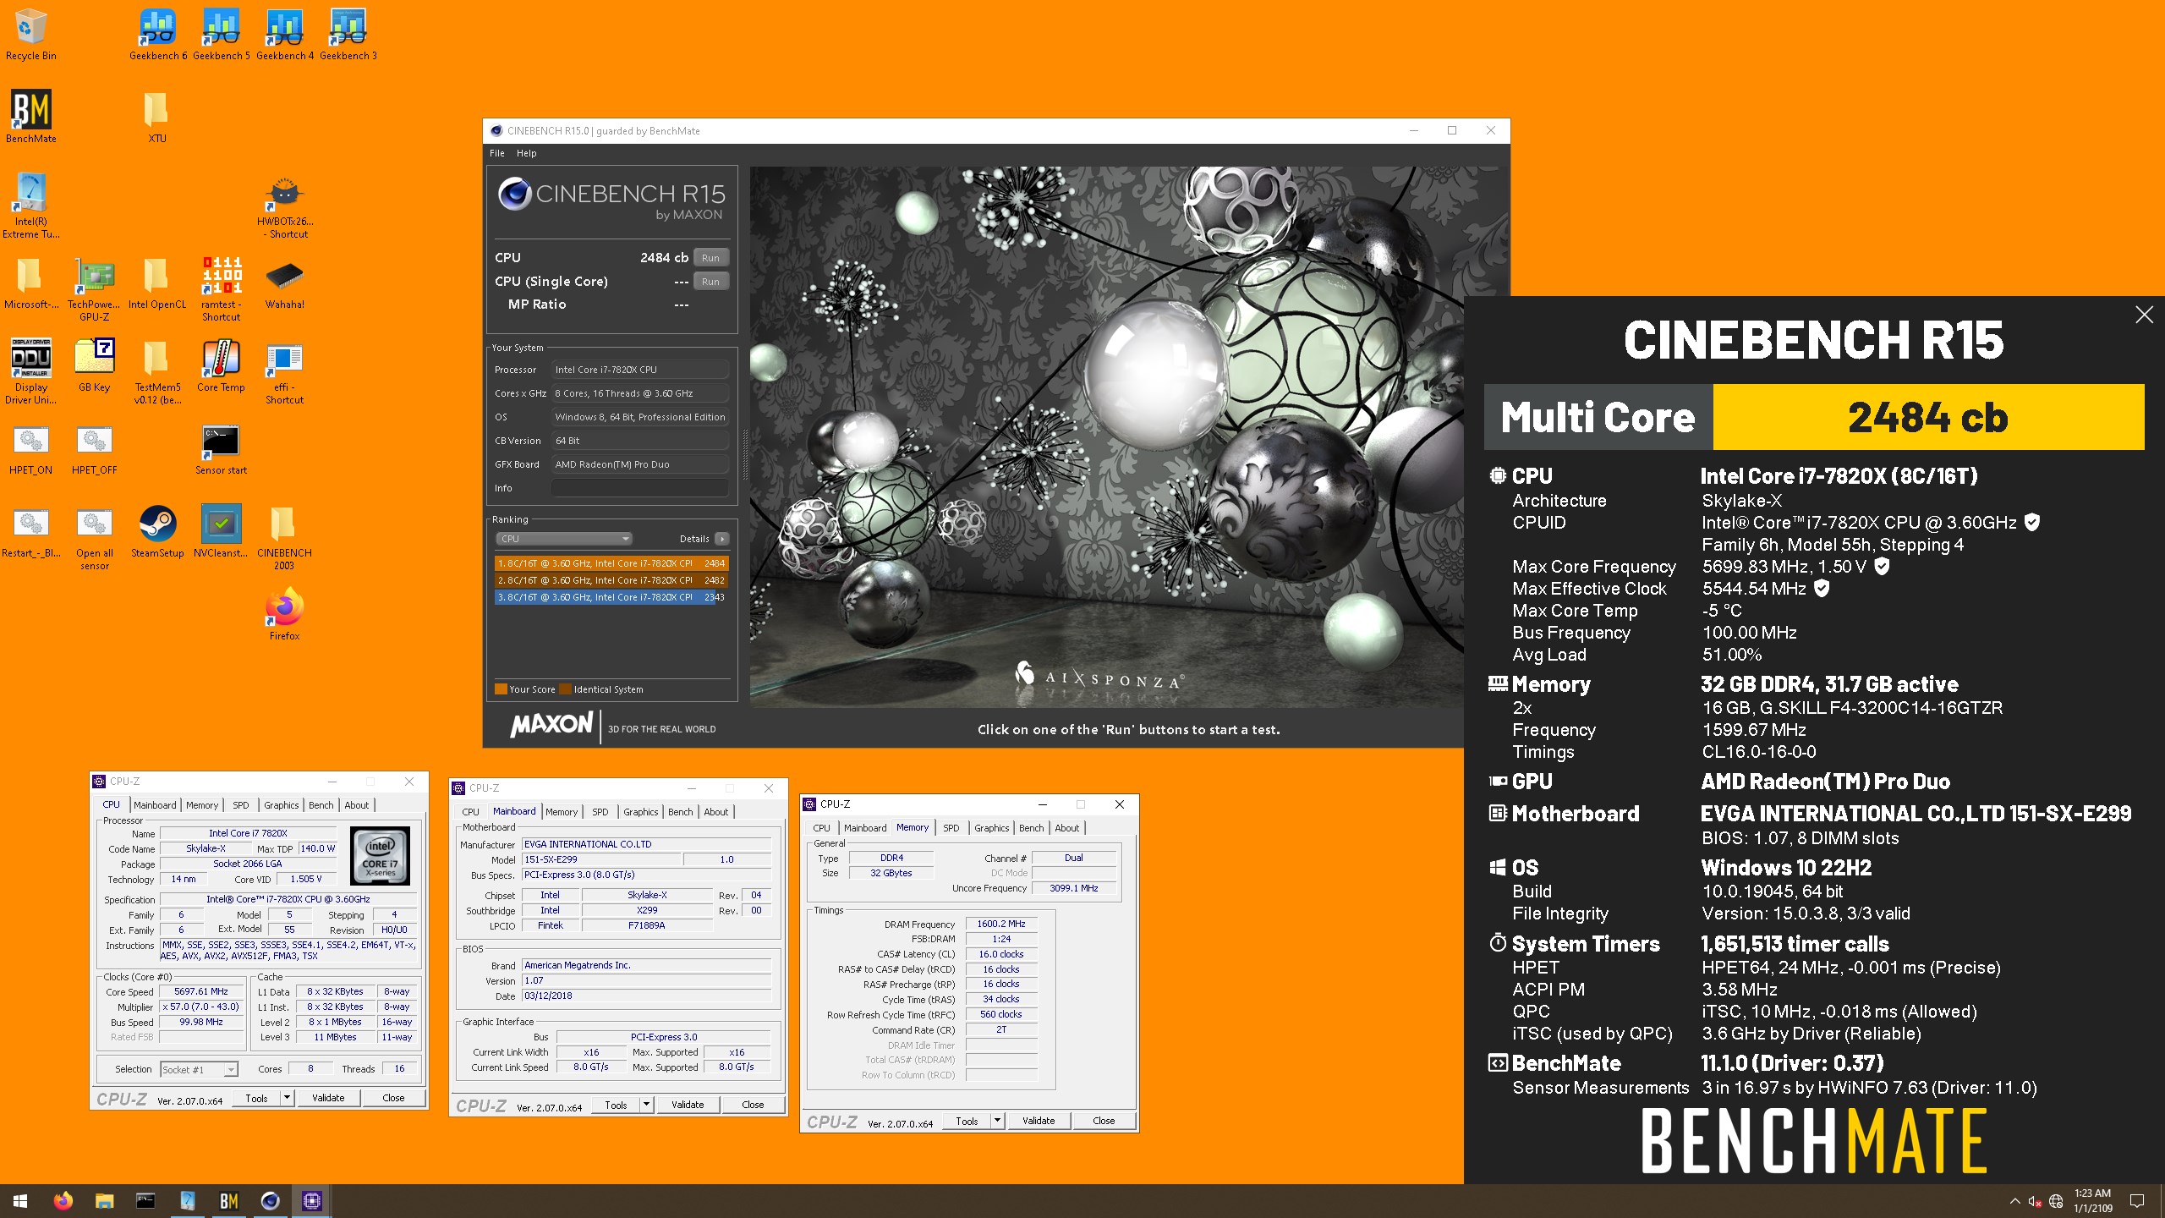Launch Geekbench 5 from the desktop
Viewport: 2165px width, 1218px height.
[222, 34]
